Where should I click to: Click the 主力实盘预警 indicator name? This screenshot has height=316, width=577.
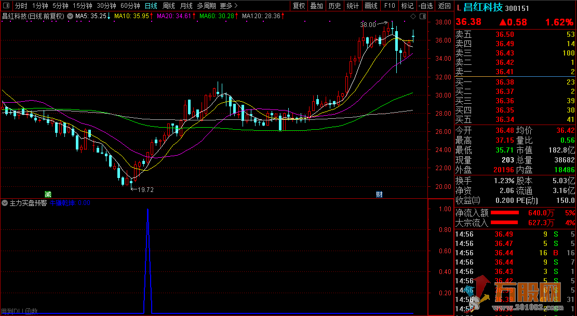[x=29, y=203]
